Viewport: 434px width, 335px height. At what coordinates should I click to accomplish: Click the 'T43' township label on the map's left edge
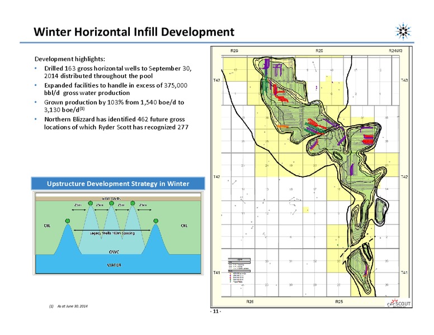216,80
